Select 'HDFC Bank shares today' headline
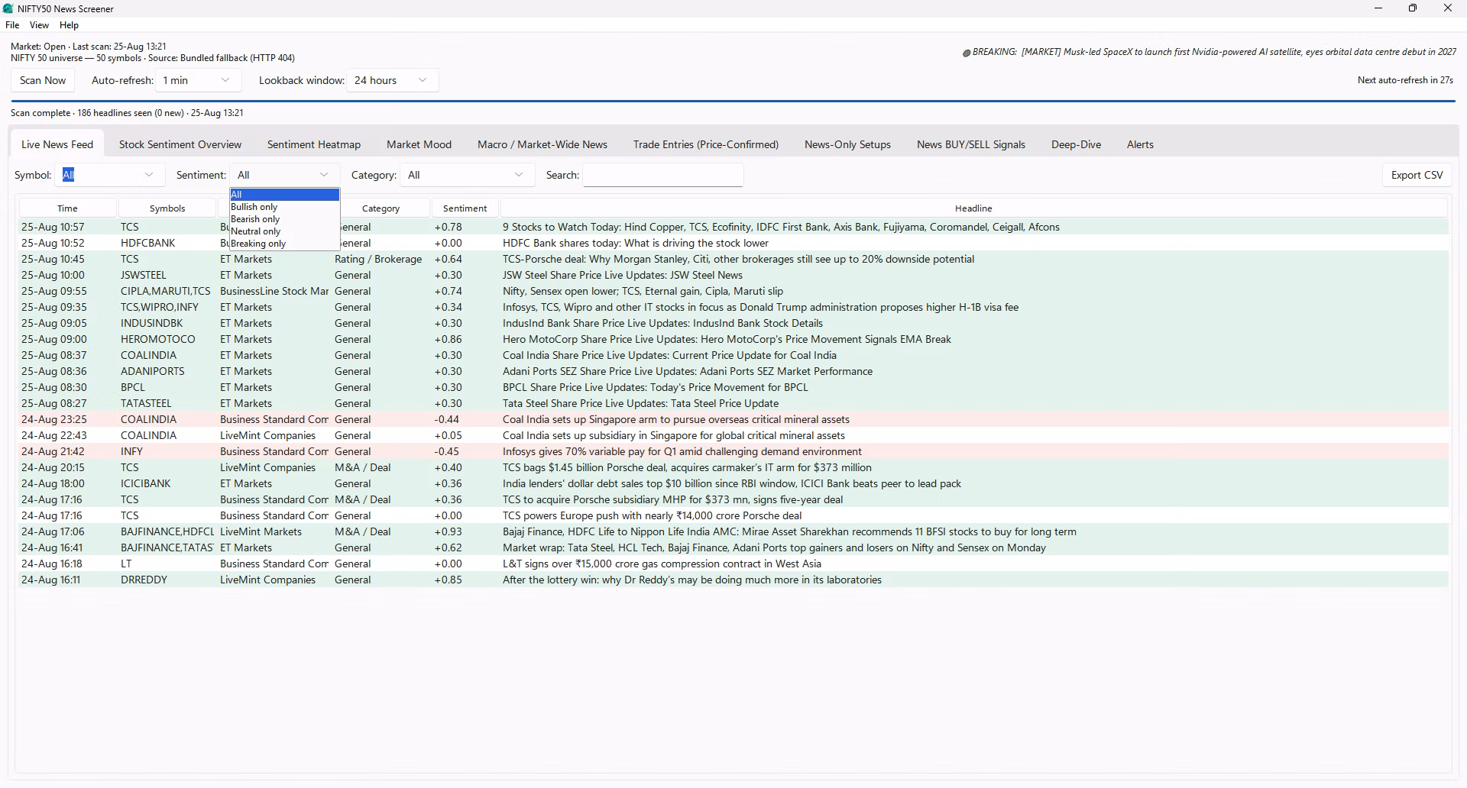Viewport: 1467px width, 788px height. click(x=635, y=243)
